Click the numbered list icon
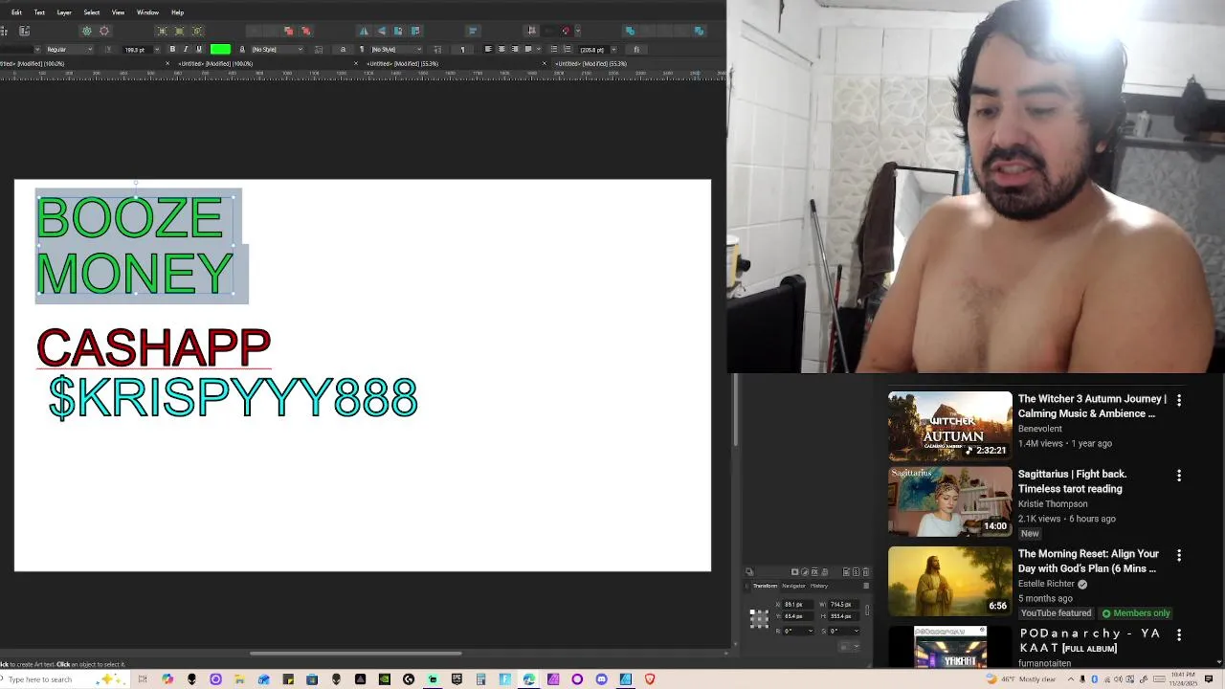Viewport: 1225px width, 689px height. pyautogui.click(x=567, y=49)
